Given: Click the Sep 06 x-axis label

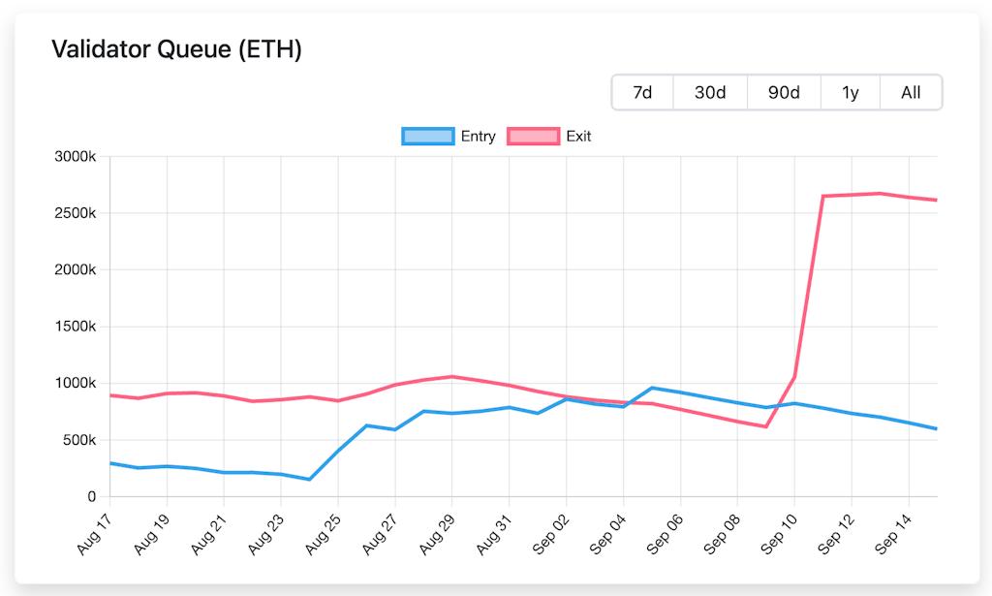Looking at the screenshot, I should tap(666, 530).
